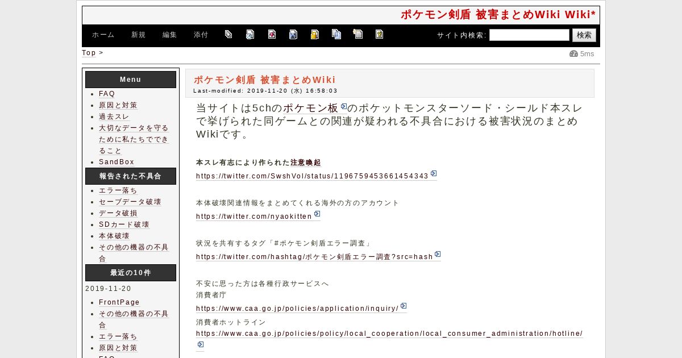The image size is (682, 358).
Task: Click the speedometer icon beside 5ms
Action: coord(573,54)
